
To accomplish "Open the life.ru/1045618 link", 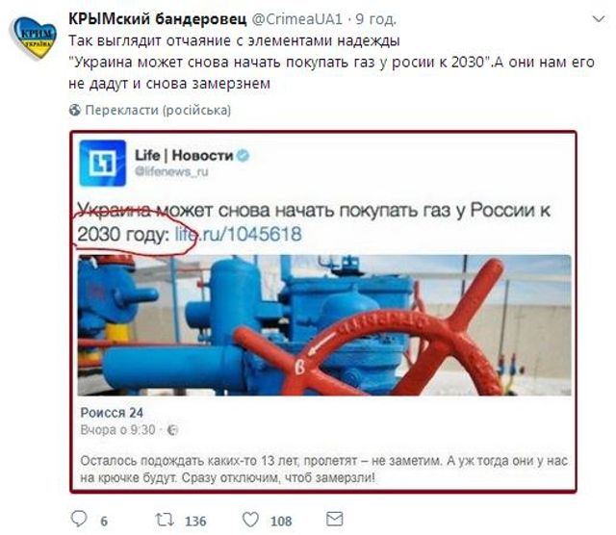I will pos(238,234).
